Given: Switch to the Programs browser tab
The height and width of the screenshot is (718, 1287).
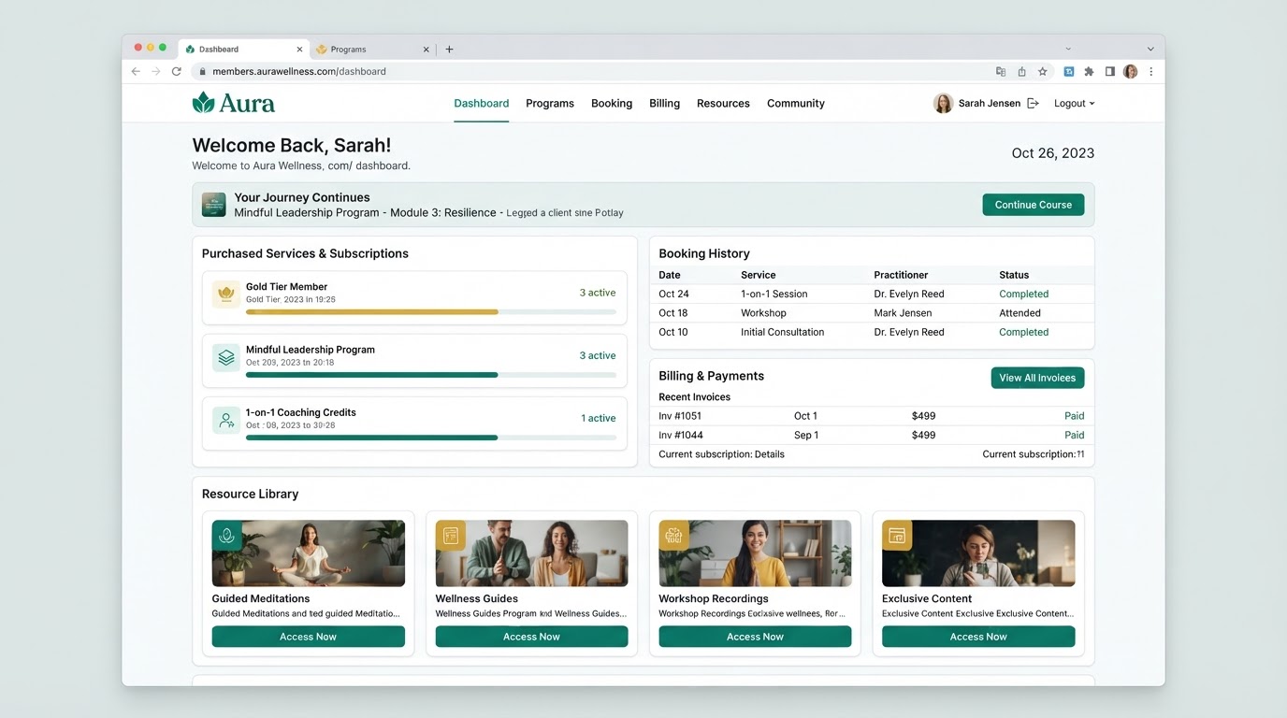Looking at the screenshot, I should click(372, 50).
